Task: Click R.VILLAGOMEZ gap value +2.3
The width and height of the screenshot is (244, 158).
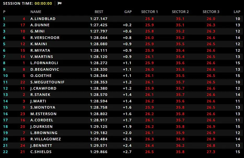Action: [x=127, y=139]
